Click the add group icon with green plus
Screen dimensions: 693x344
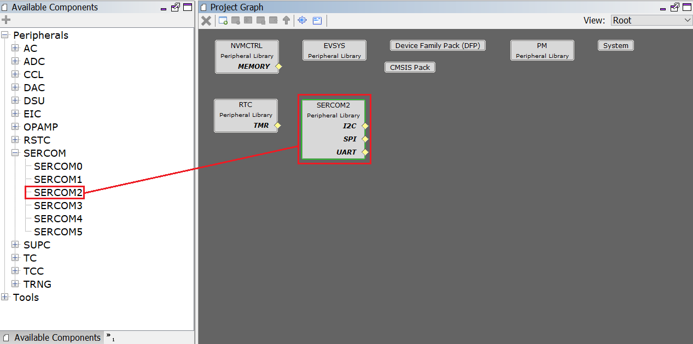(x=223, y=21)
